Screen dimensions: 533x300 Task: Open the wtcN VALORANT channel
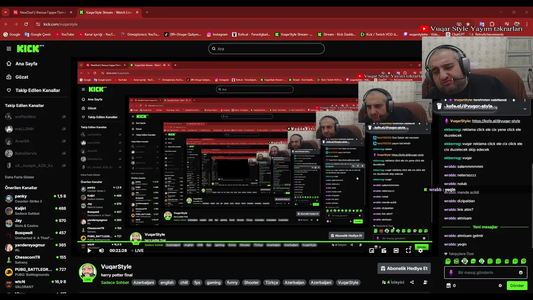[x=35, y=284]
